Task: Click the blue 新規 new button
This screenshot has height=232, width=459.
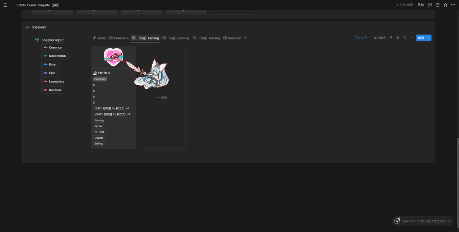Action: tap(421, 38)
